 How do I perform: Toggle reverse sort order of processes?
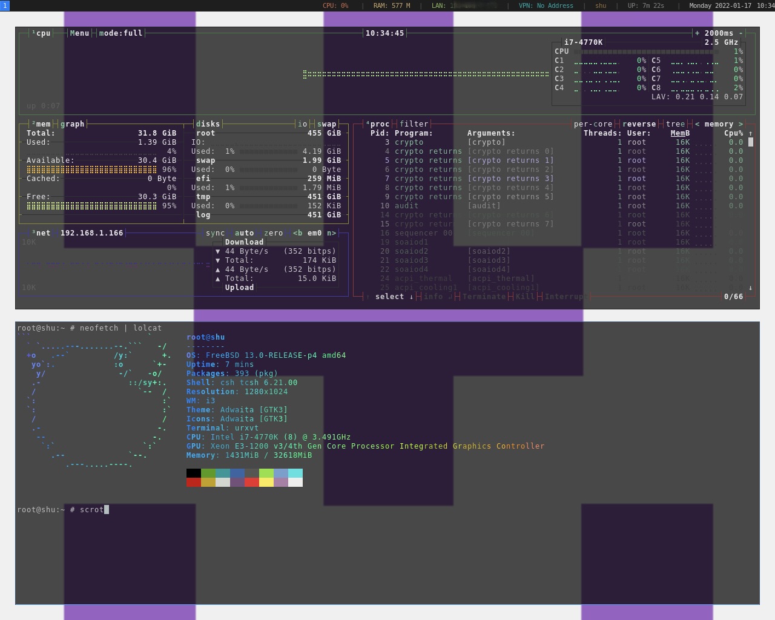point(639,124)
